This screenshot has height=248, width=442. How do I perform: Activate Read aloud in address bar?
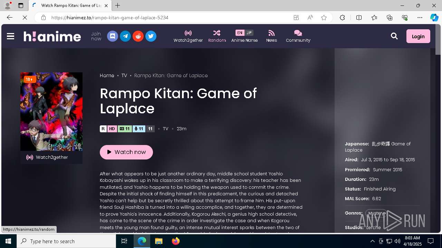(x=310, y=18)
